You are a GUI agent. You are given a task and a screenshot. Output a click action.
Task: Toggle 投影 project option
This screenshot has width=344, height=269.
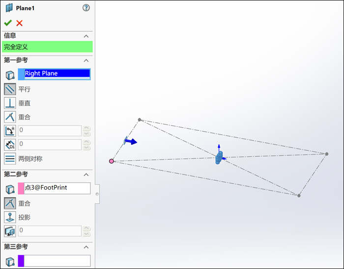pos(10,217)
